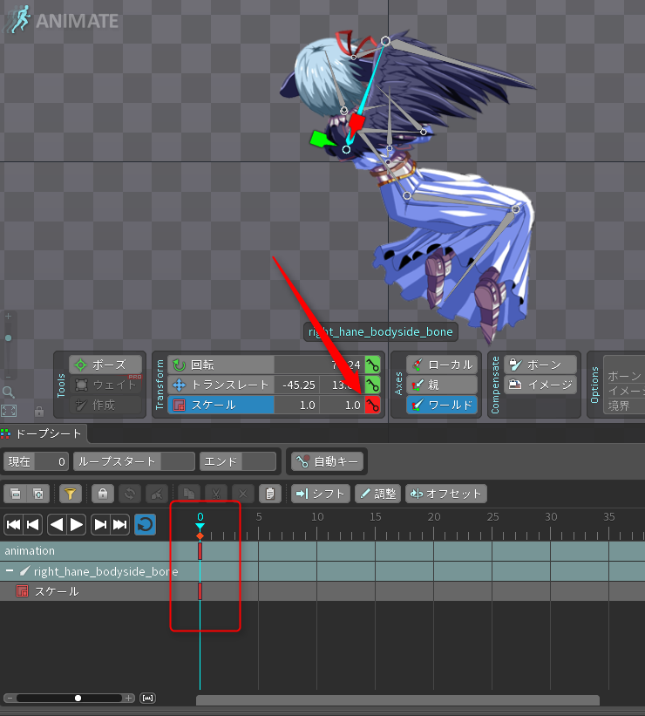Screen dimensions: 645x716
Task: Jump to the last frame
Action: pos(120,525)
